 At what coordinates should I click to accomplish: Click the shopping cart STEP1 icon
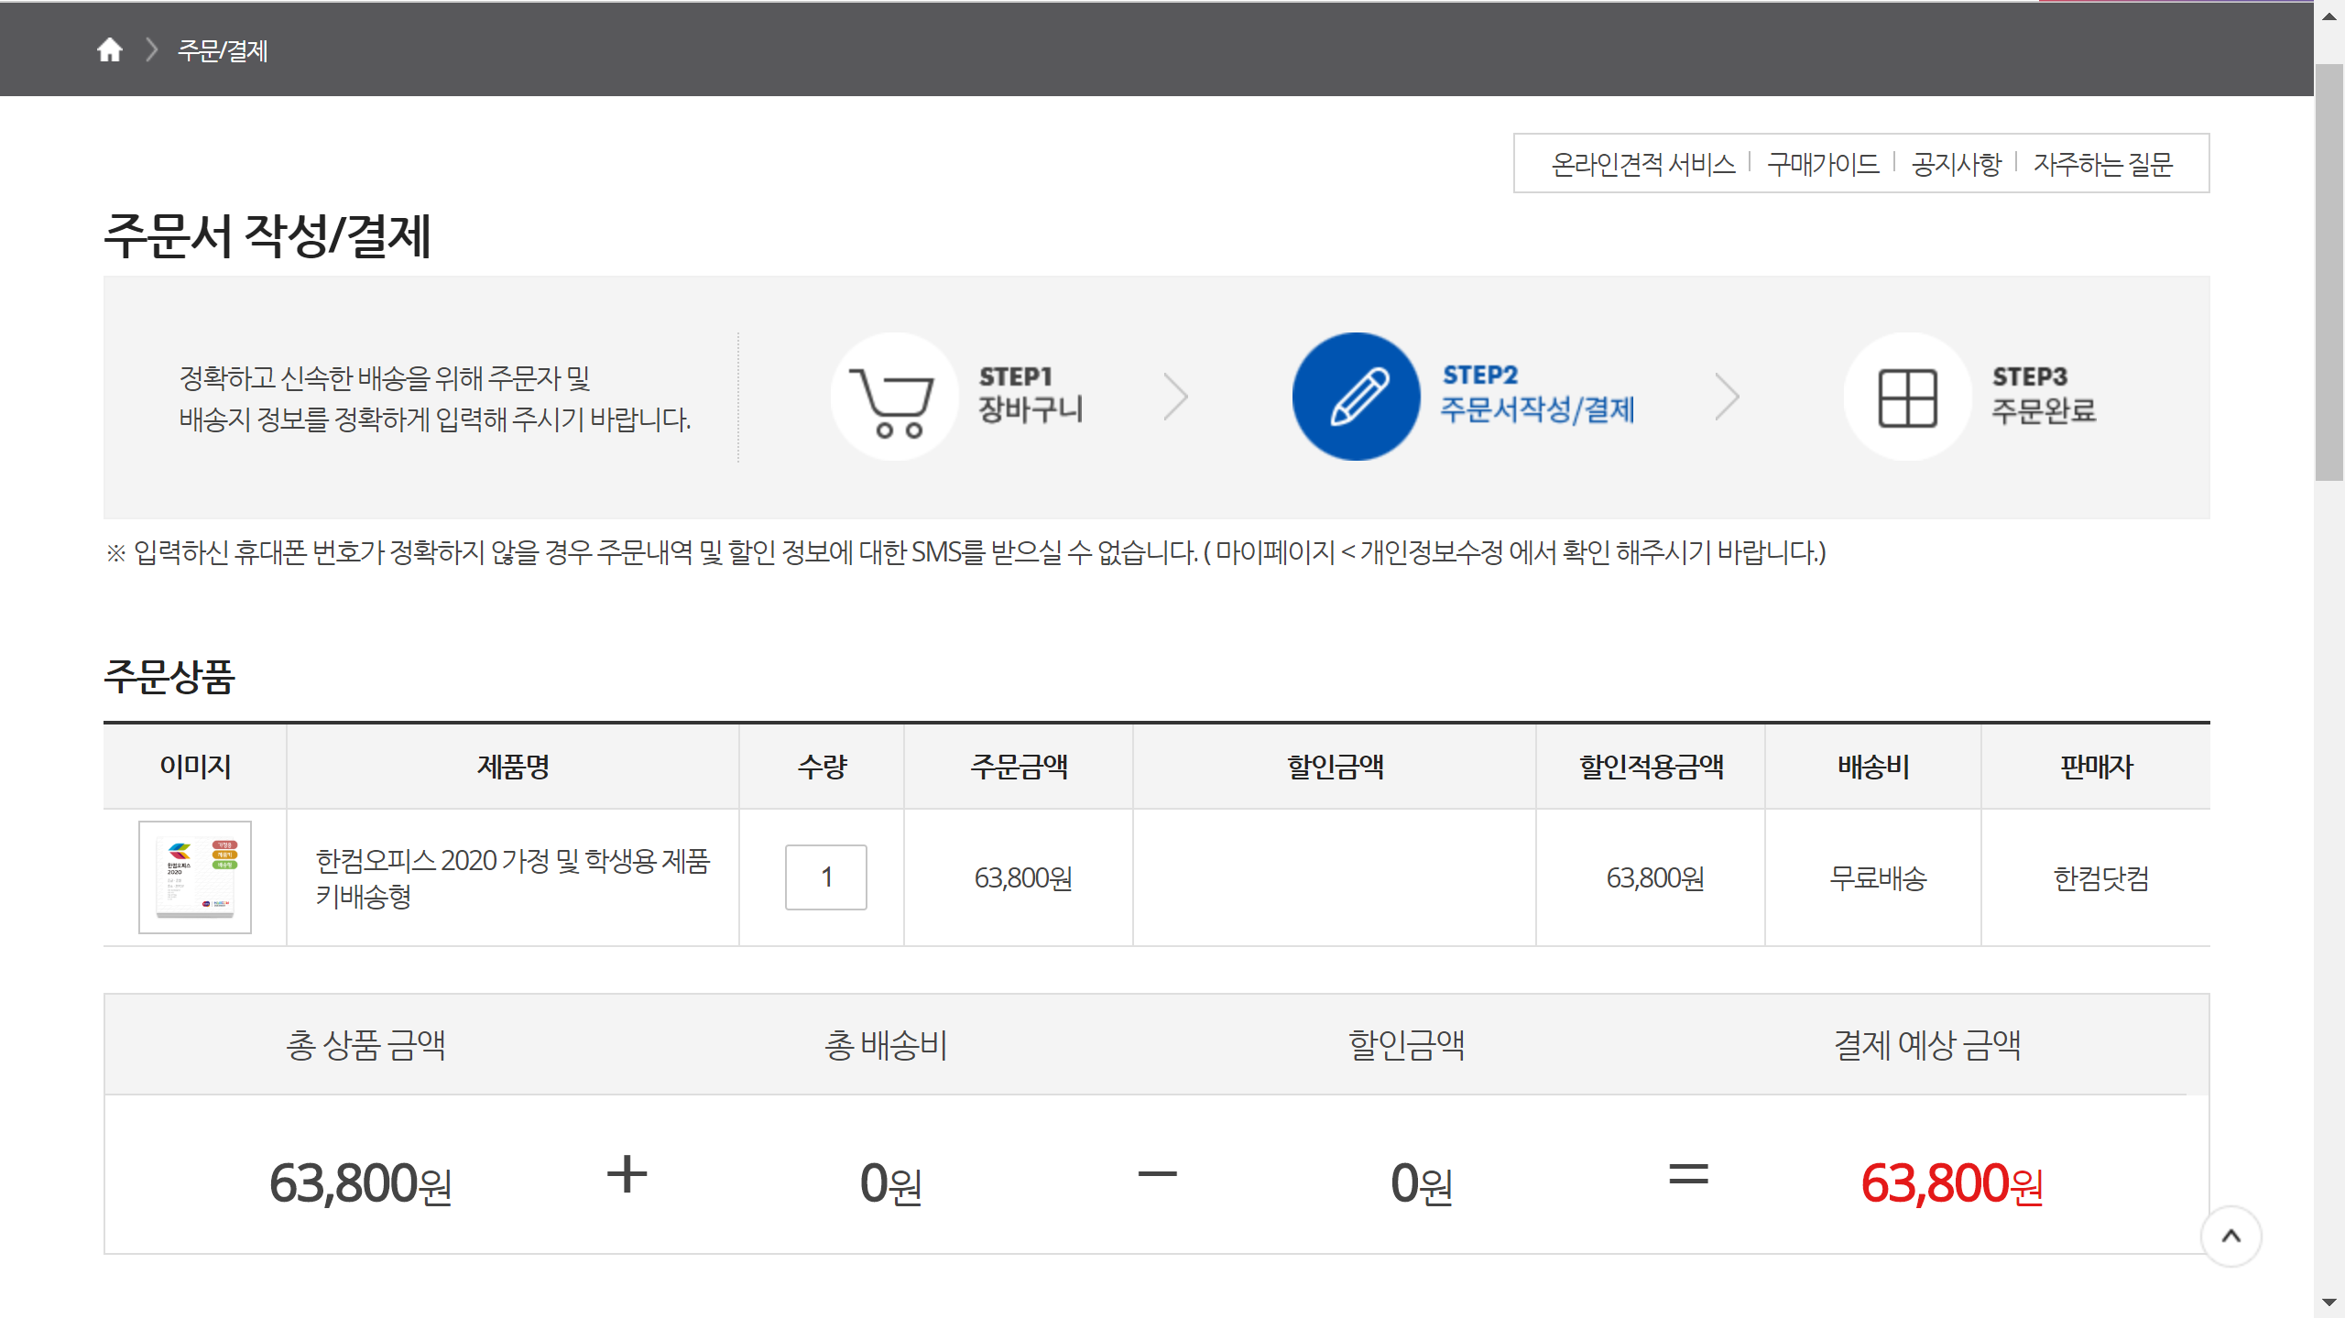pos(894,397)
